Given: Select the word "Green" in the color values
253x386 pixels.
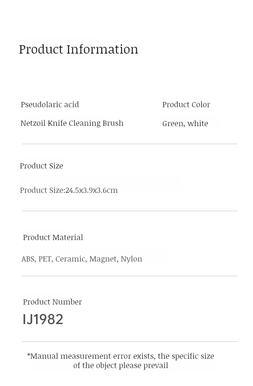Looking at the screenshot, I should tap(173, 124).
